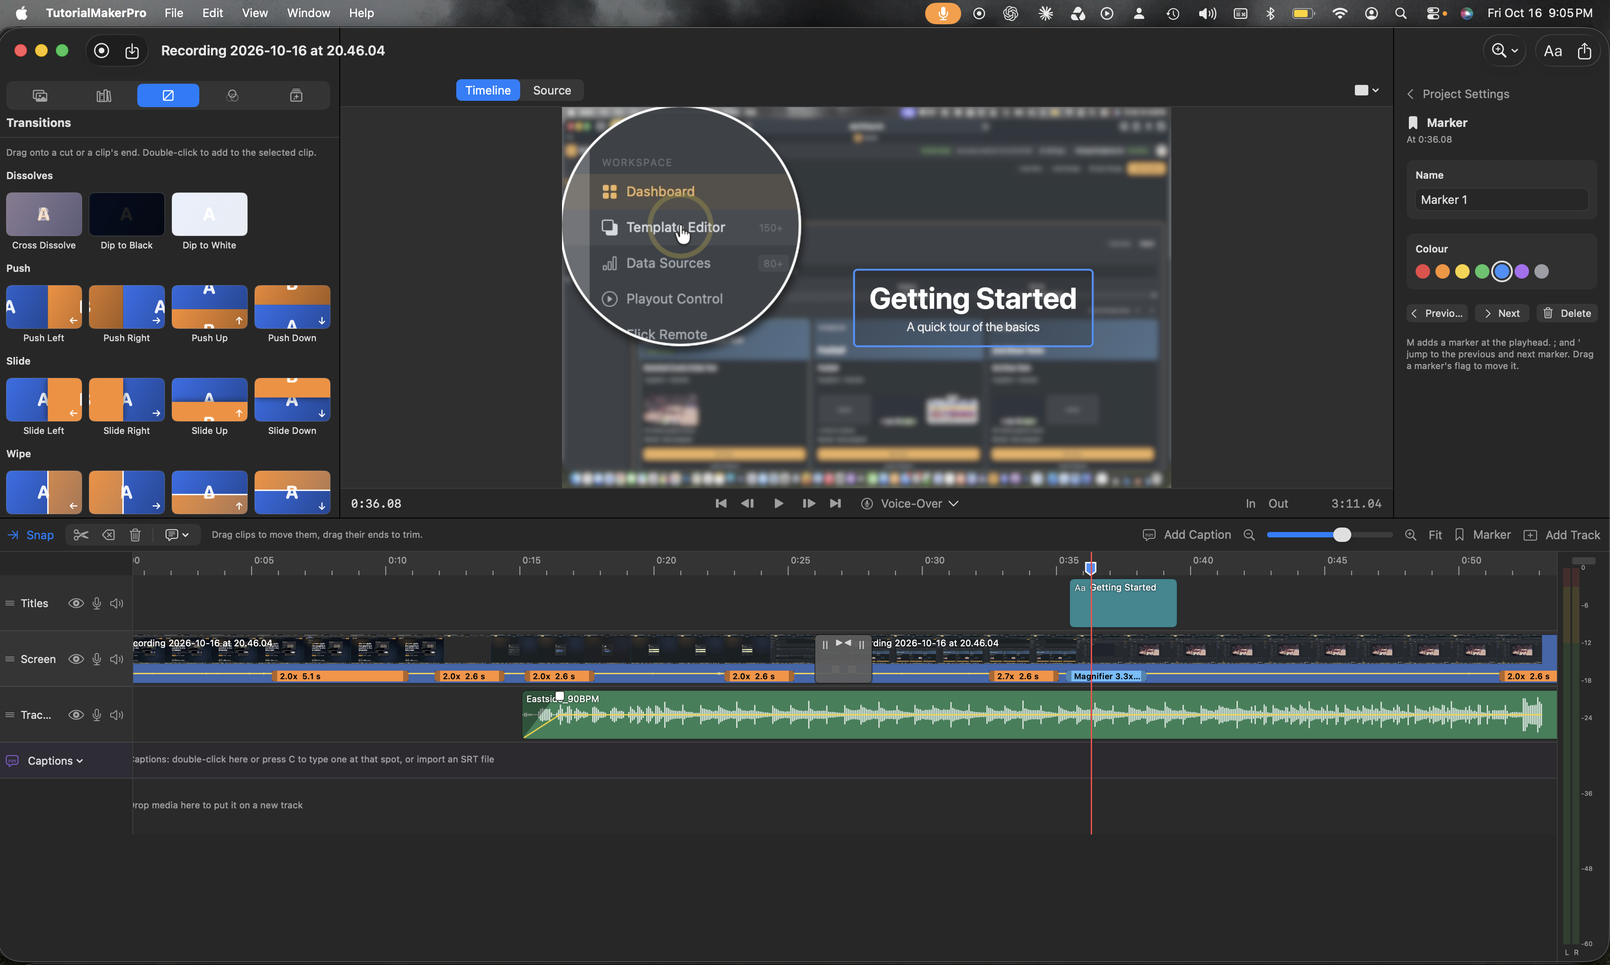Click the record button in title bar

101,51
